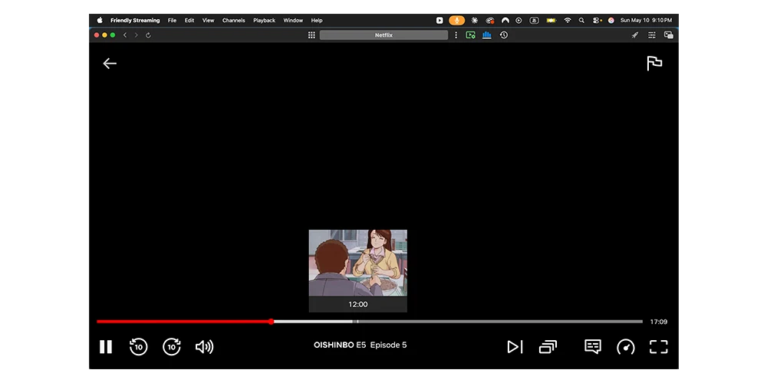This screenshot has width=767, height=383.
Task: Open Control Center
Action: tap(597, 21)
